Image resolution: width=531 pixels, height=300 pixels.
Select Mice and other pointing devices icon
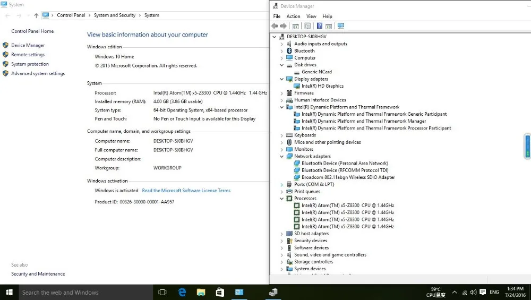click(289, 142)
